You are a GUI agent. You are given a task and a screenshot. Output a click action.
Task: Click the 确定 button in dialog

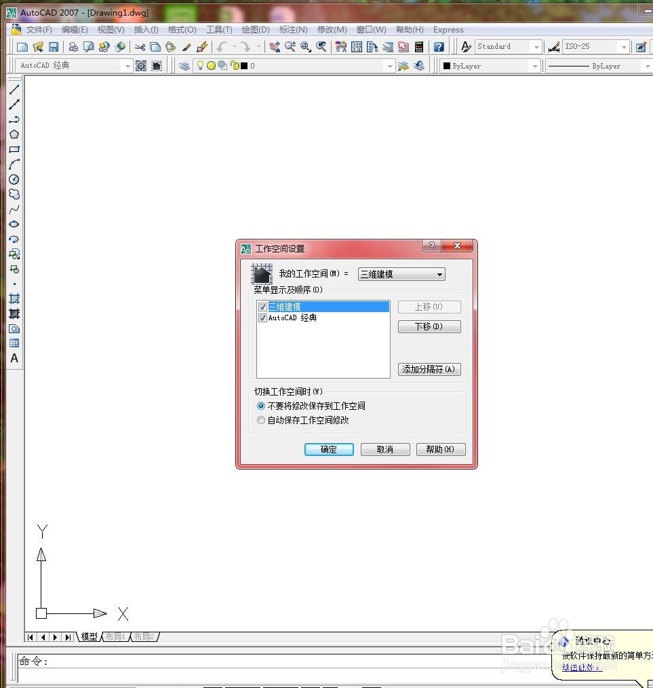click(329, 449)
